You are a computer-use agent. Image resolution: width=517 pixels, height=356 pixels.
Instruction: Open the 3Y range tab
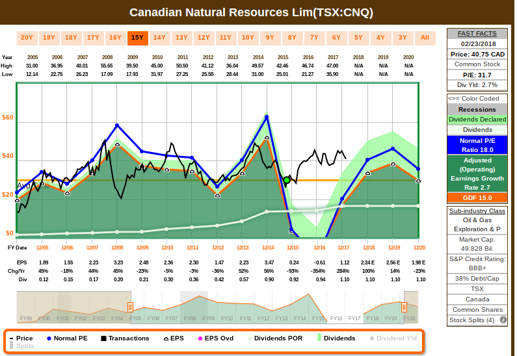pyautogui.click(x=403, y=38)
